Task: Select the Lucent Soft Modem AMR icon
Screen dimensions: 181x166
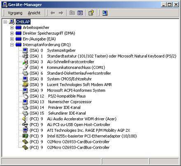Action: point(25,85)
